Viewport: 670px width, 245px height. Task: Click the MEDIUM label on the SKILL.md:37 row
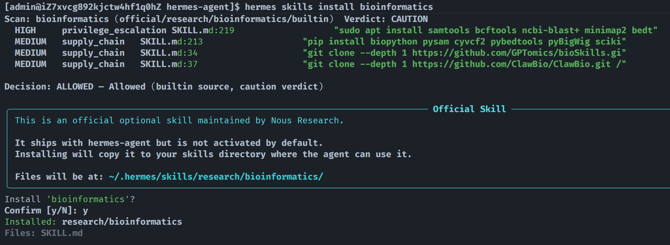coord(31,64)
